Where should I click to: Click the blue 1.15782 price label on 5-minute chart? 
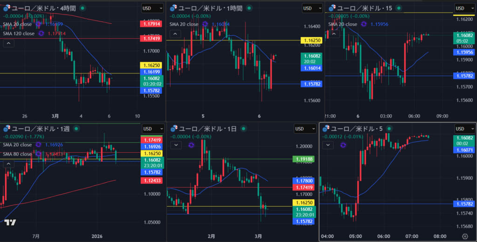(x=464, y=203)
